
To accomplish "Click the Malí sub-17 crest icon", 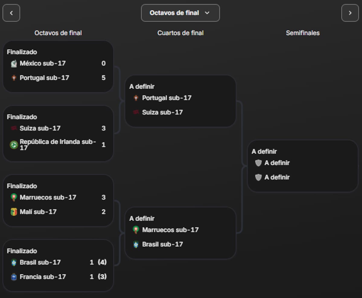I will pyautogui.click(x=13, y=212).
